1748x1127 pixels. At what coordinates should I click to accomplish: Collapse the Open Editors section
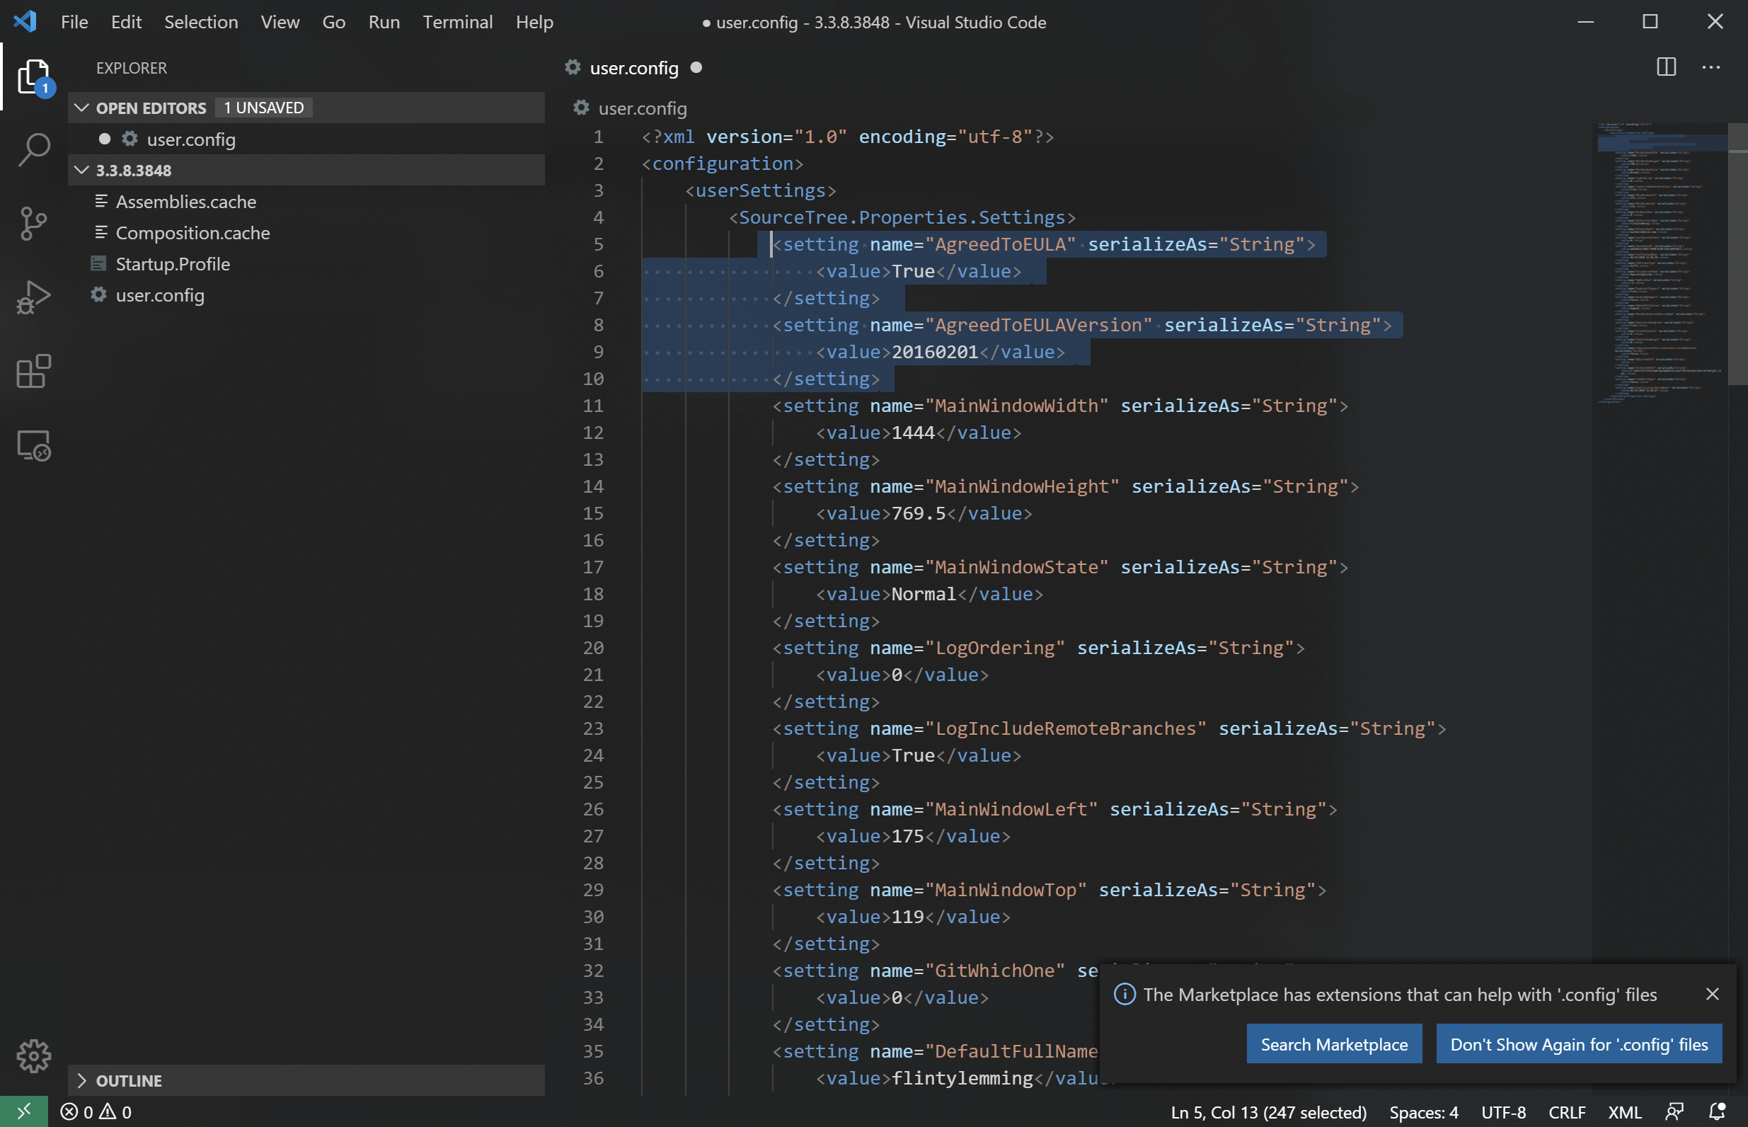tap(82, 108)
